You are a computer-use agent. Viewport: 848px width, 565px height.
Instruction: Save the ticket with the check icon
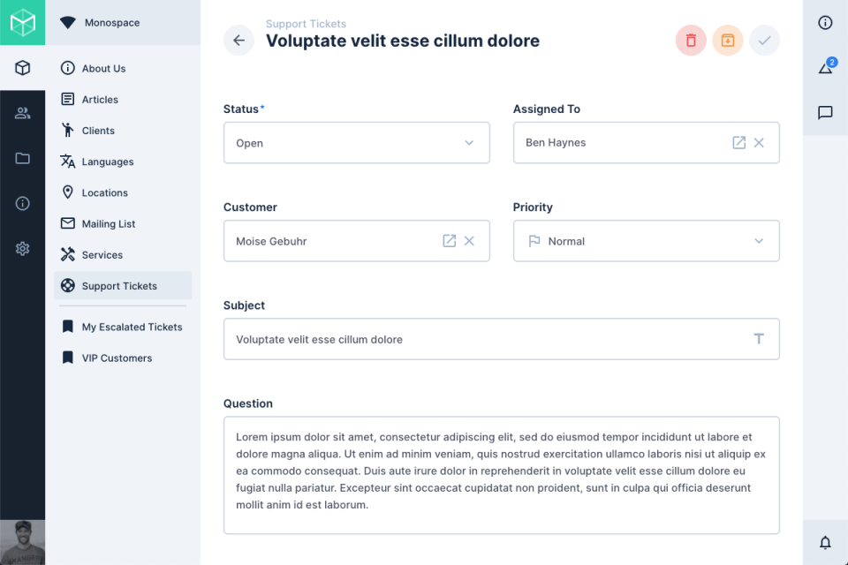coord(763,40)
